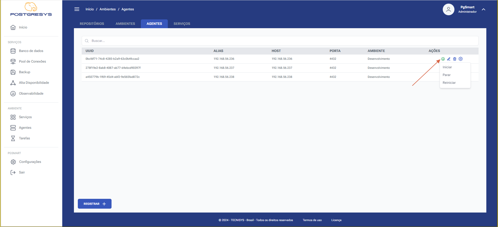498x227 pixels.
Task: Select UUID a450779b-1f69-45d4-abf2-9e565fad872c
Action: pos(113,77)
